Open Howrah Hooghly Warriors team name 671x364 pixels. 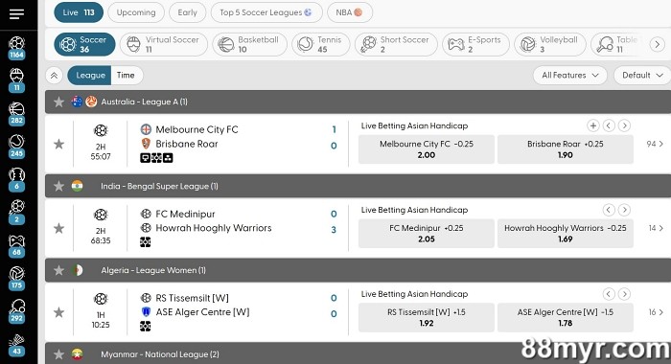pyautogui.click(x=214, y=228)
